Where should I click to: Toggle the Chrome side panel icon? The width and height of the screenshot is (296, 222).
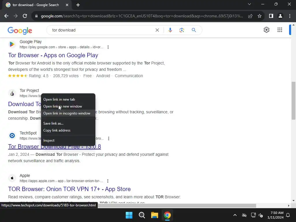point(271,16)
